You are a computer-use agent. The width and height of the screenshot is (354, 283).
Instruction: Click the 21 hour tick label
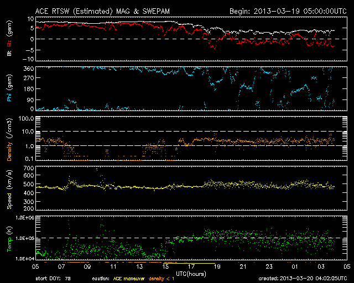243,267
